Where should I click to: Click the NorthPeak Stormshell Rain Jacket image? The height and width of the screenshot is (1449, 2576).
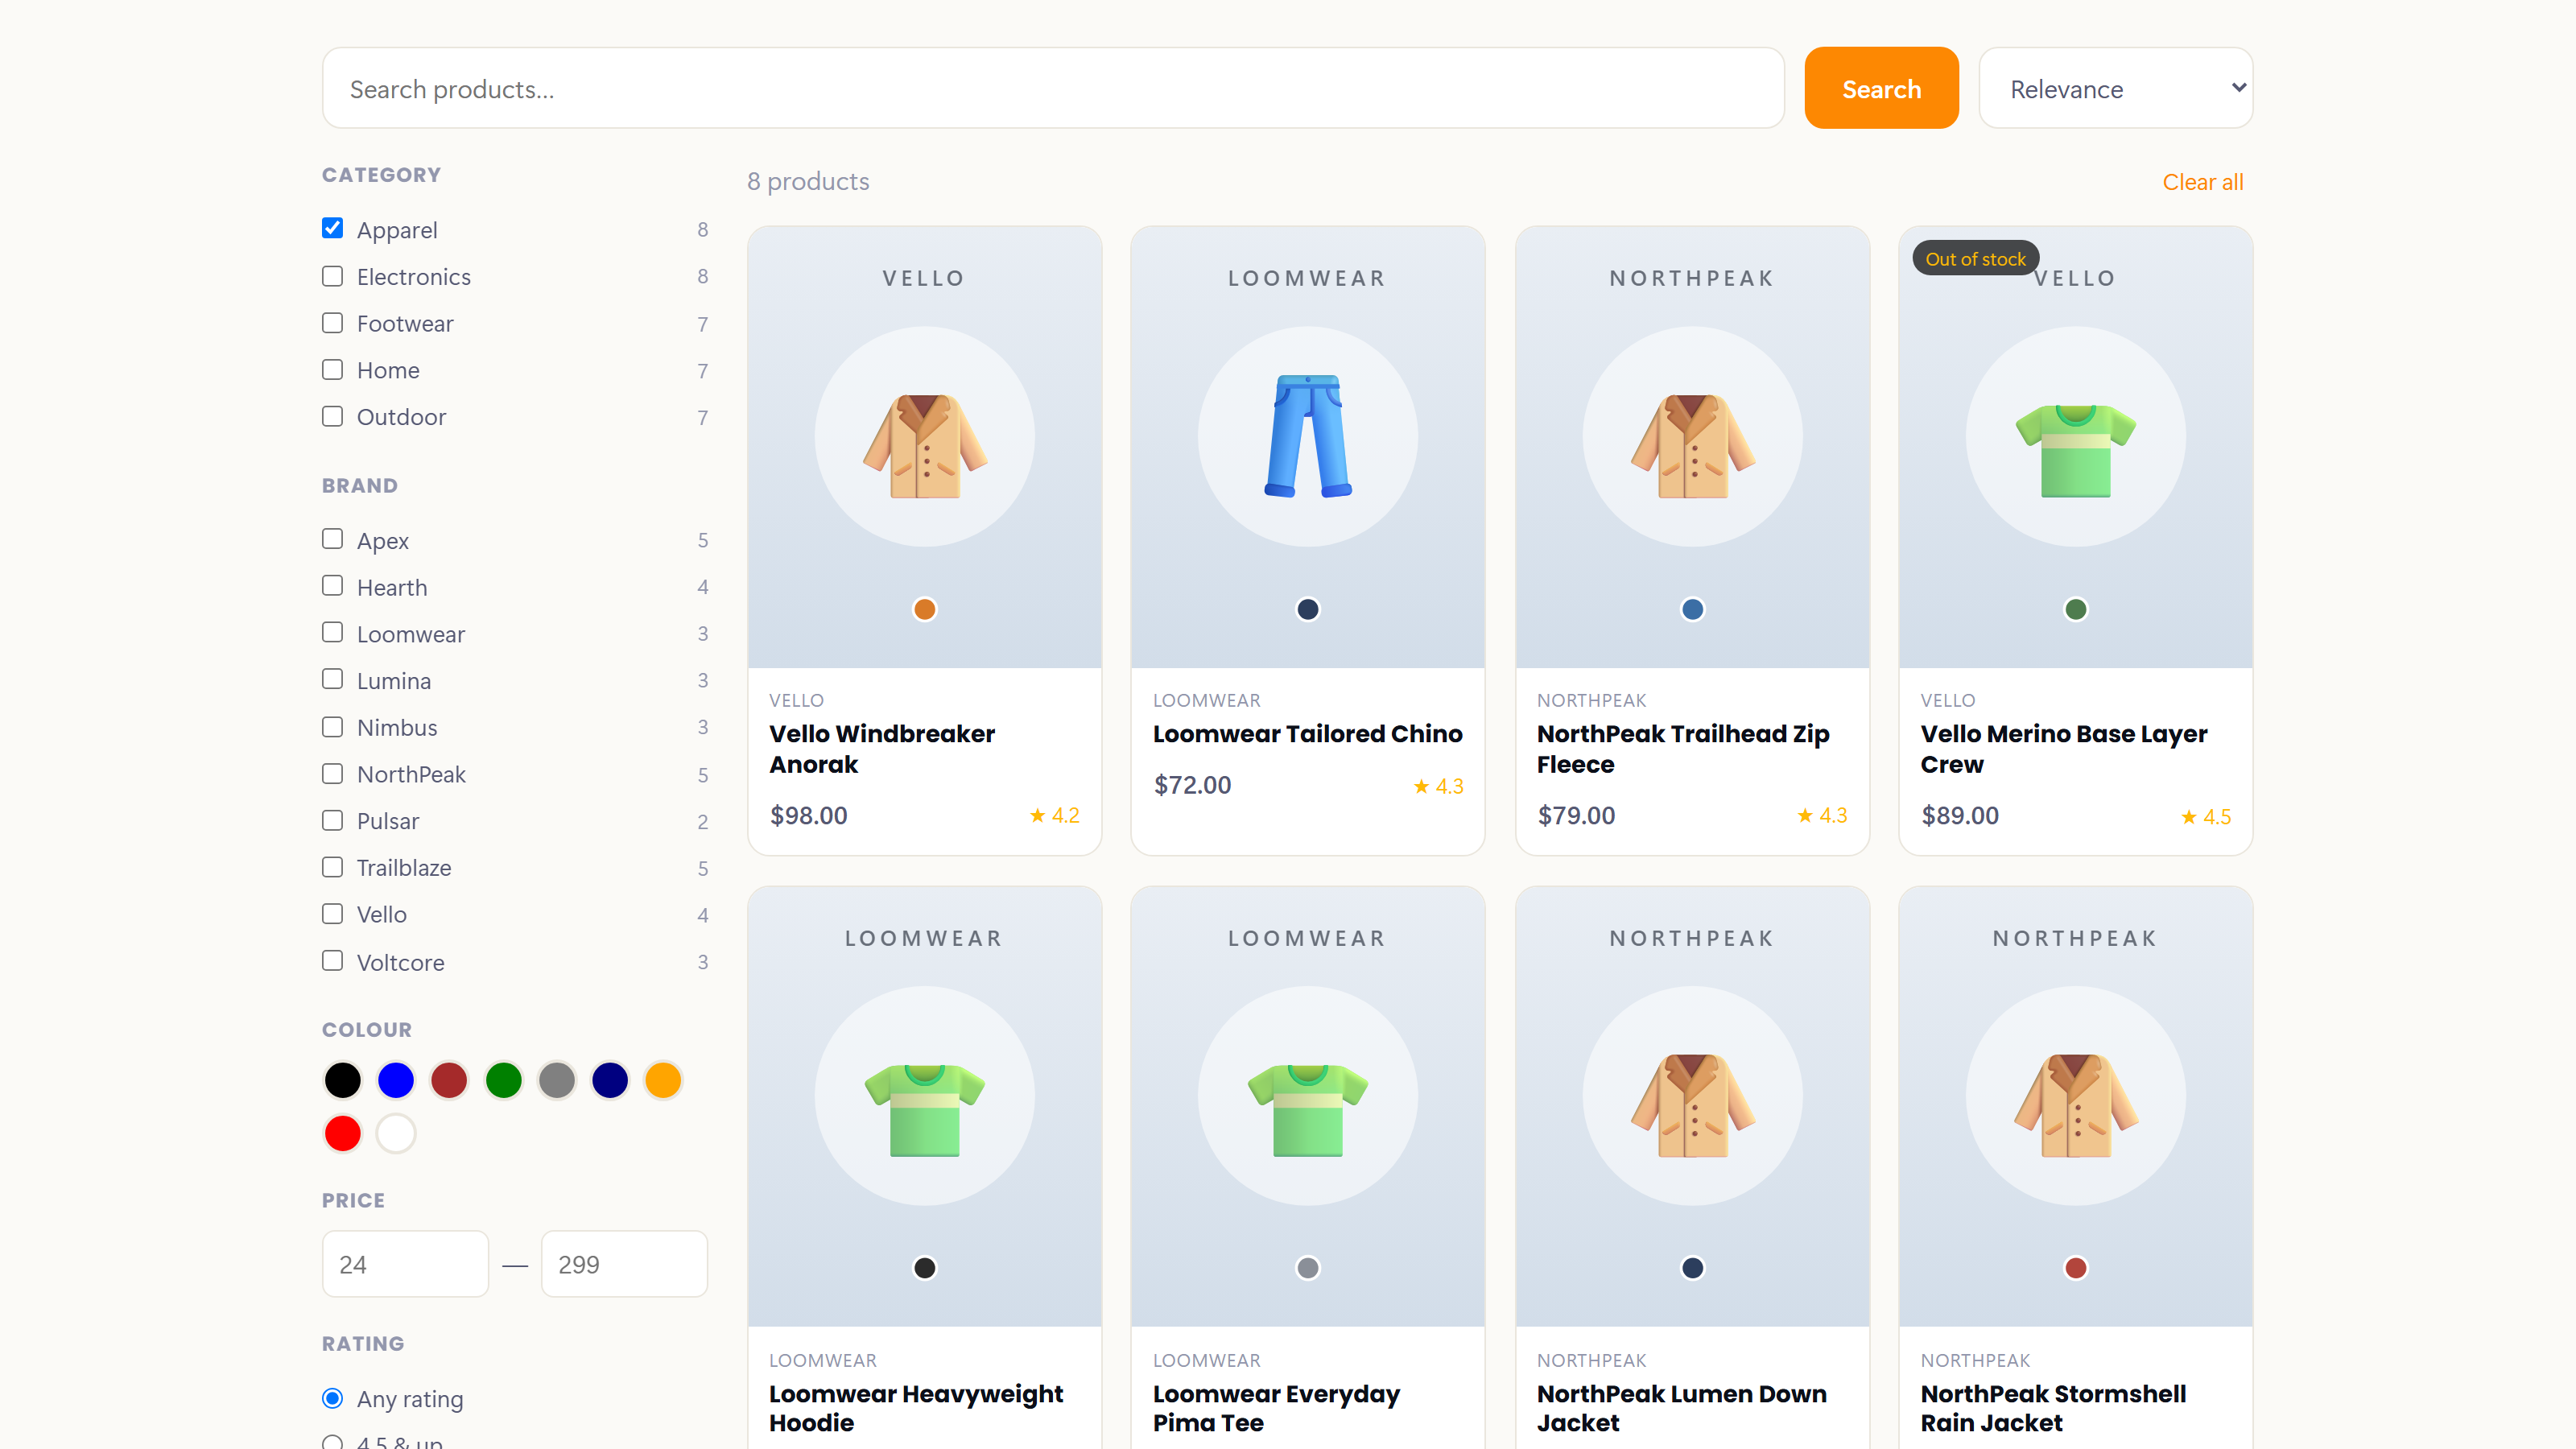click(2076, 1106)
